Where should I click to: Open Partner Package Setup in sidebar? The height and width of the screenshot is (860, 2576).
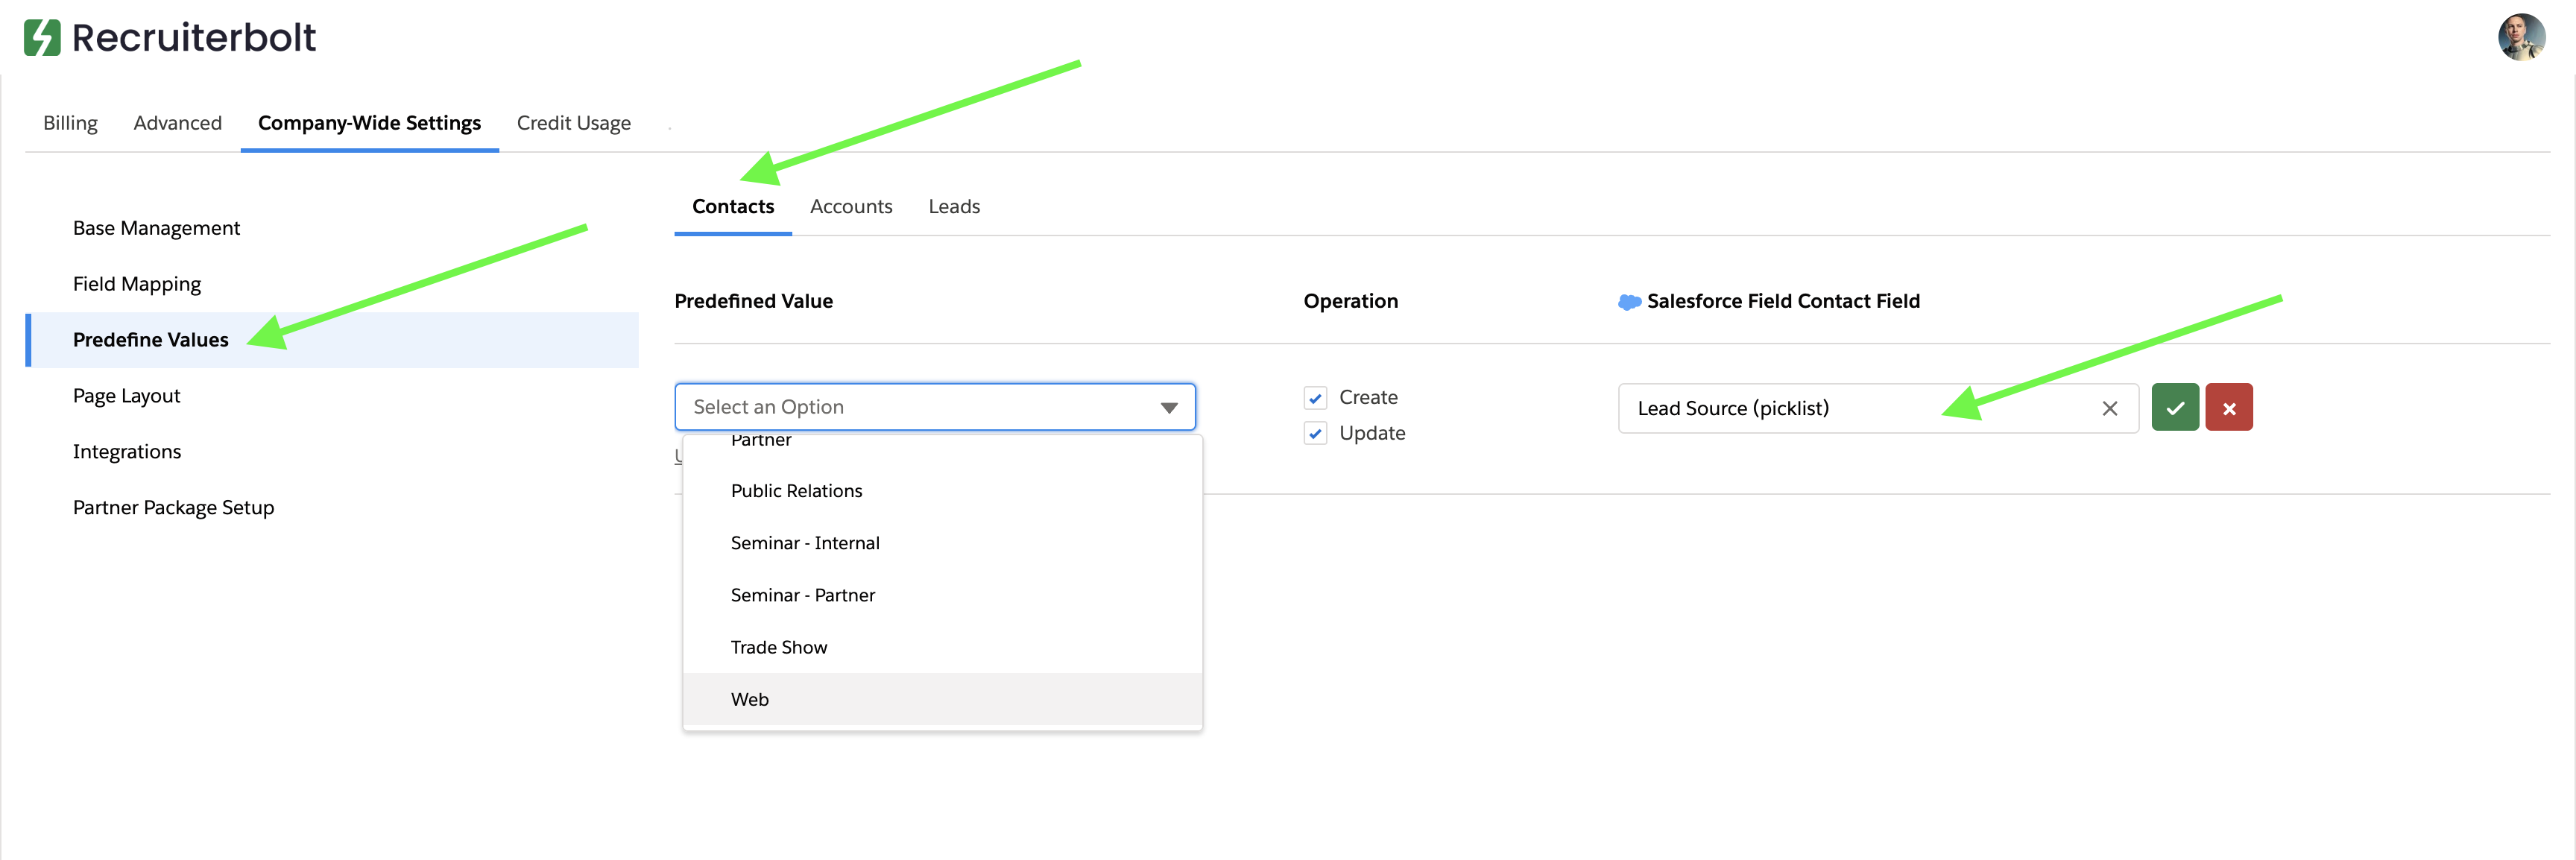click(173, 507)
